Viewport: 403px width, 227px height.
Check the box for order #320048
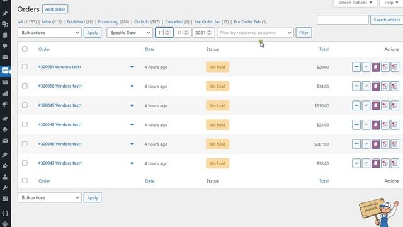[25, 125]
